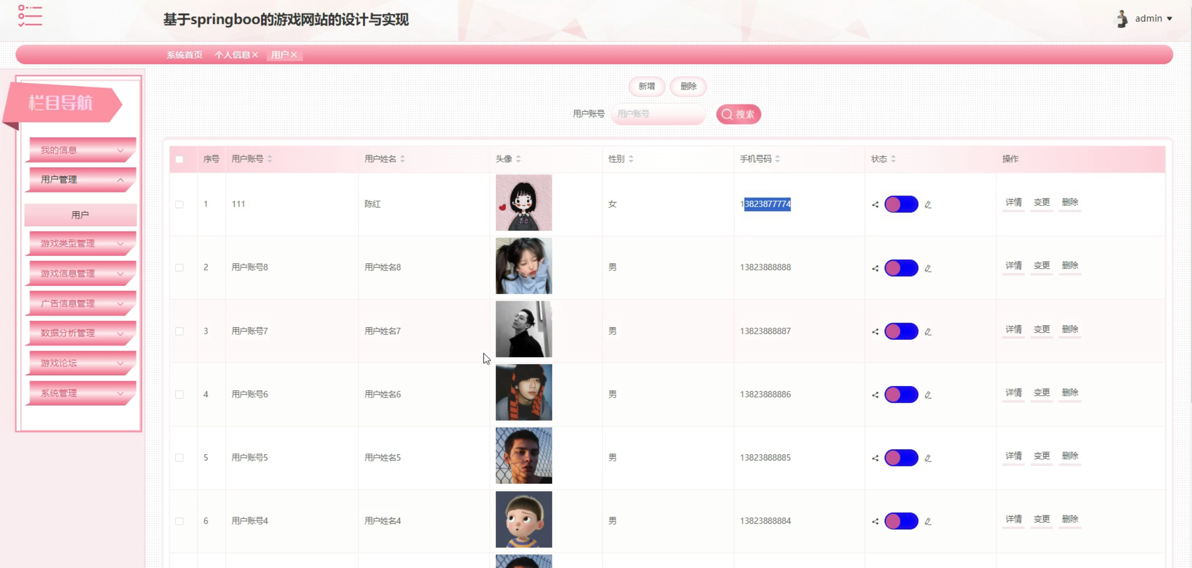Click share icon for 用户账号7 row

875,331
